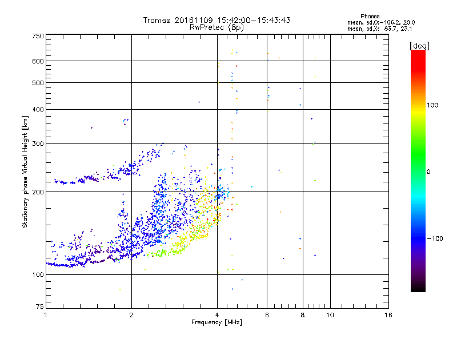Click the colorbar tick label '-100'
Image resolution: width=457 pixels, height=343 pixels.
point(435,238)
